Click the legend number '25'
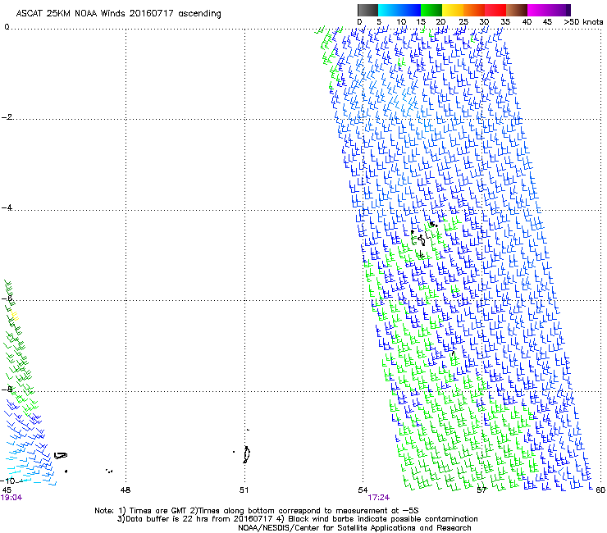 click(x=463, y=22)
